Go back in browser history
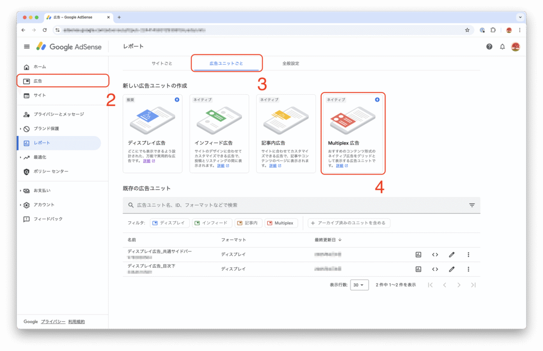 pos(23,30)
